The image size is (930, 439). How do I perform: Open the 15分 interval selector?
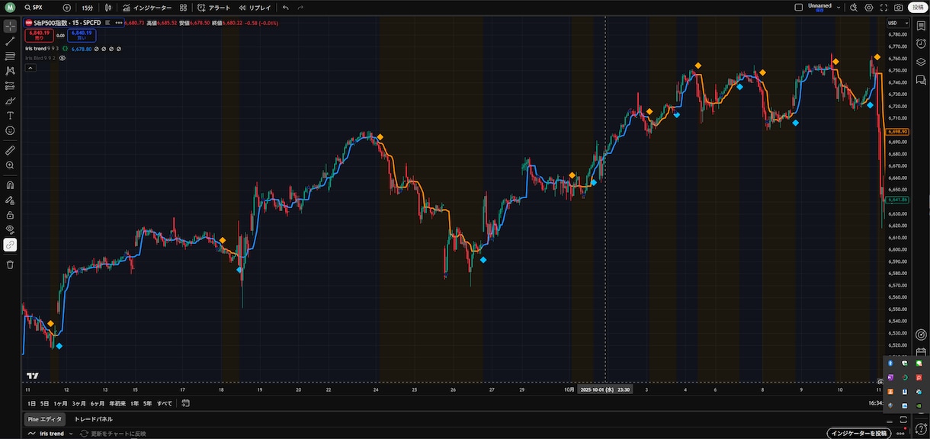[x=88, y=7]
